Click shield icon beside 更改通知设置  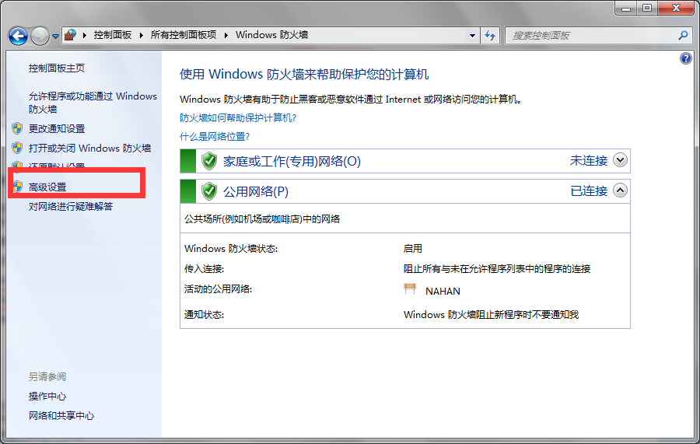click(17, 128)
